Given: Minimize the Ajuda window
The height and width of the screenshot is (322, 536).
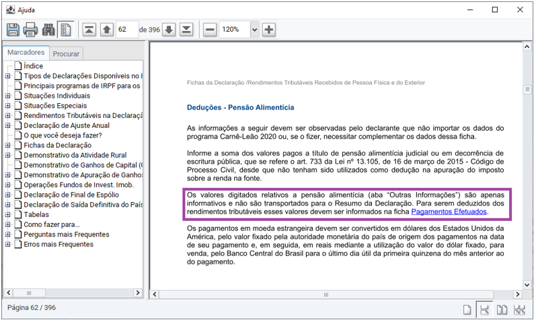Looking at the screenshot, I should tap(470, 10).
